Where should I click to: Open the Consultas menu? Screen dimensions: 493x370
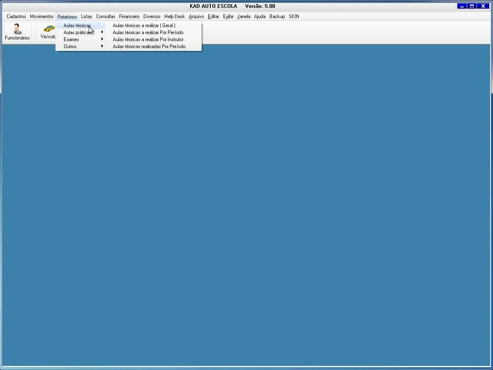pos(106,16)
